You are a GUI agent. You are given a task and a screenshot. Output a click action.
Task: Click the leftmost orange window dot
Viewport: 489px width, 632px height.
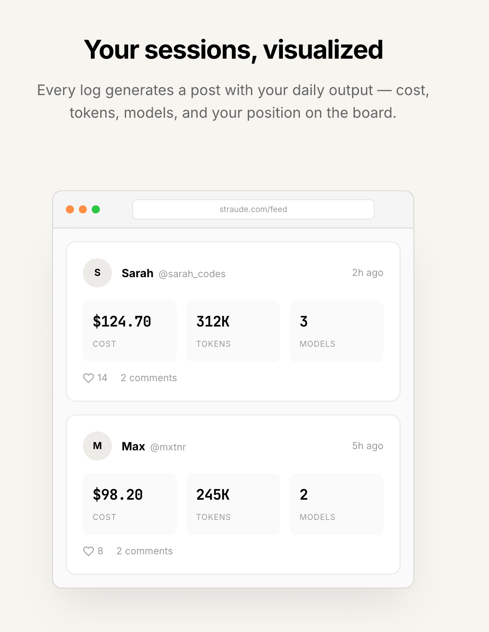[x=70, y=209]
